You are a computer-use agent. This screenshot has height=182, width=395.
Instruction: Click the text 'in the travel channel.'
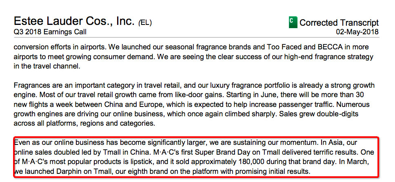[x=47, y=66]
